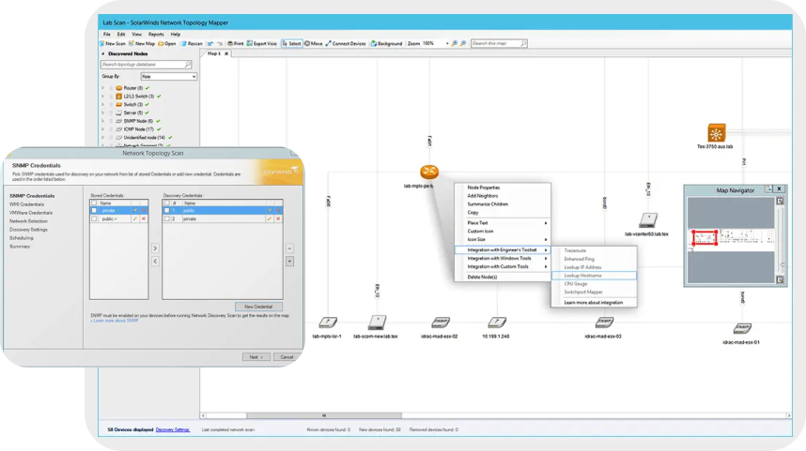The width and height of the screenshot is (806, 451).
Task: Check the stored 'public' credential checkbox
Action: [94, 218]
